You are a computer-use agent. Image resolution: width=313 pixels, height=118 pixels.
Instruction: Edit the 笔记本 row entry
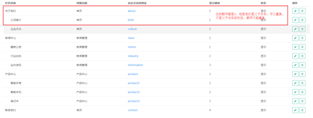point(295,101)
